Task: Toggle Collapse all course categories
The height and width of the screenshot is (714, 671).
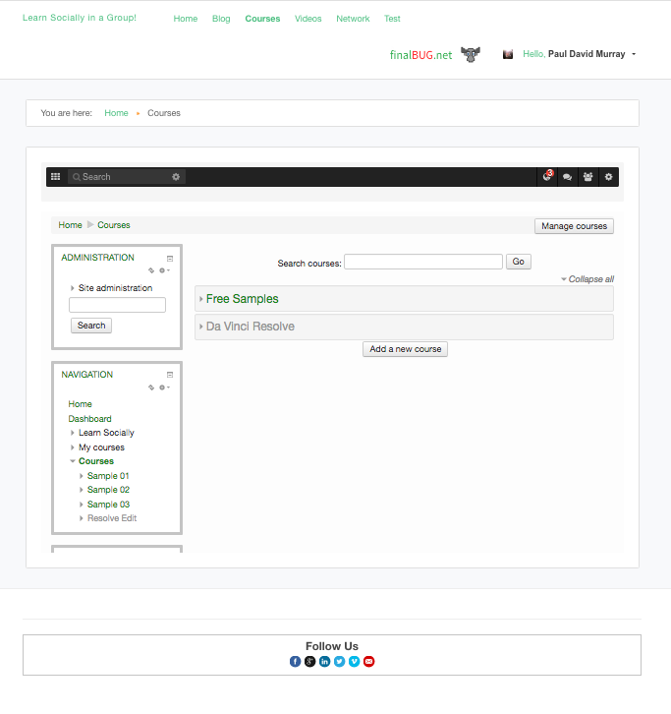Action: (587, 279)
